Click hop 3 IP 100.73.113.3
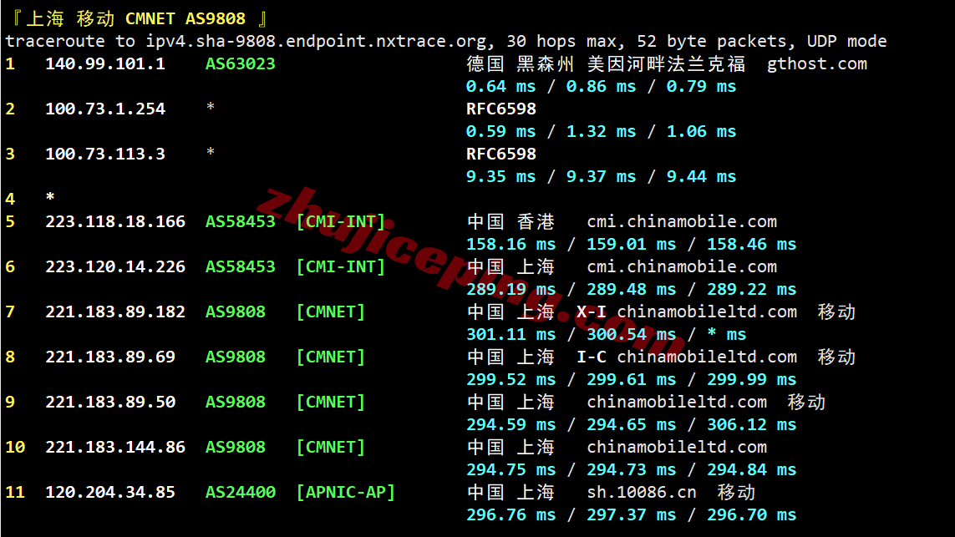Screen dimensions: 955x537 click(105, 154)
